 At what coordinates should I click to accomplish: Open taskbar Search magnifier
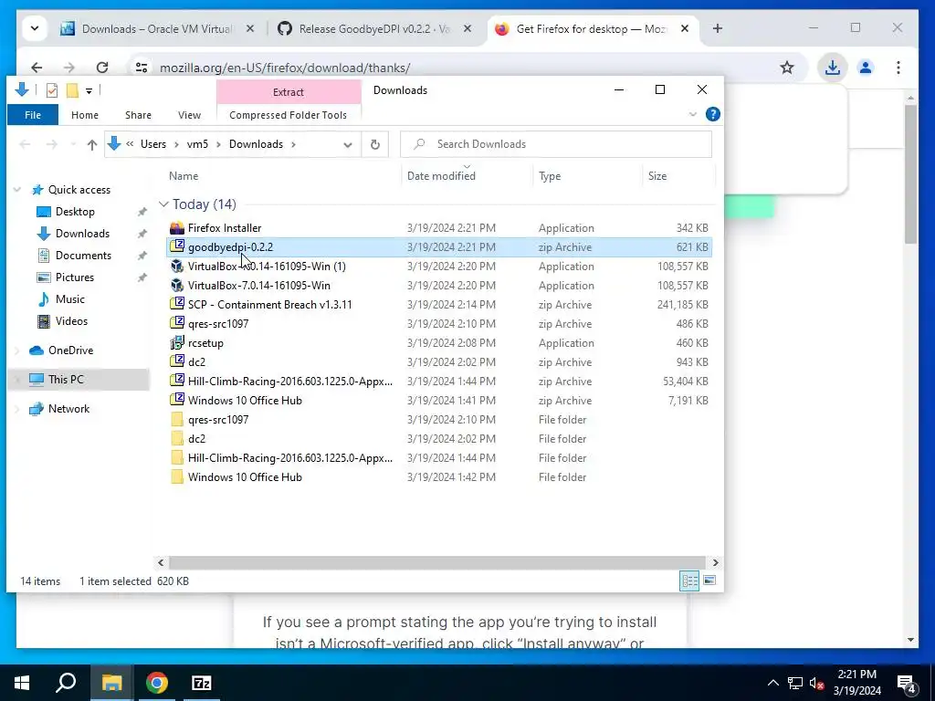pyautogui.click(x=66, y=683)
